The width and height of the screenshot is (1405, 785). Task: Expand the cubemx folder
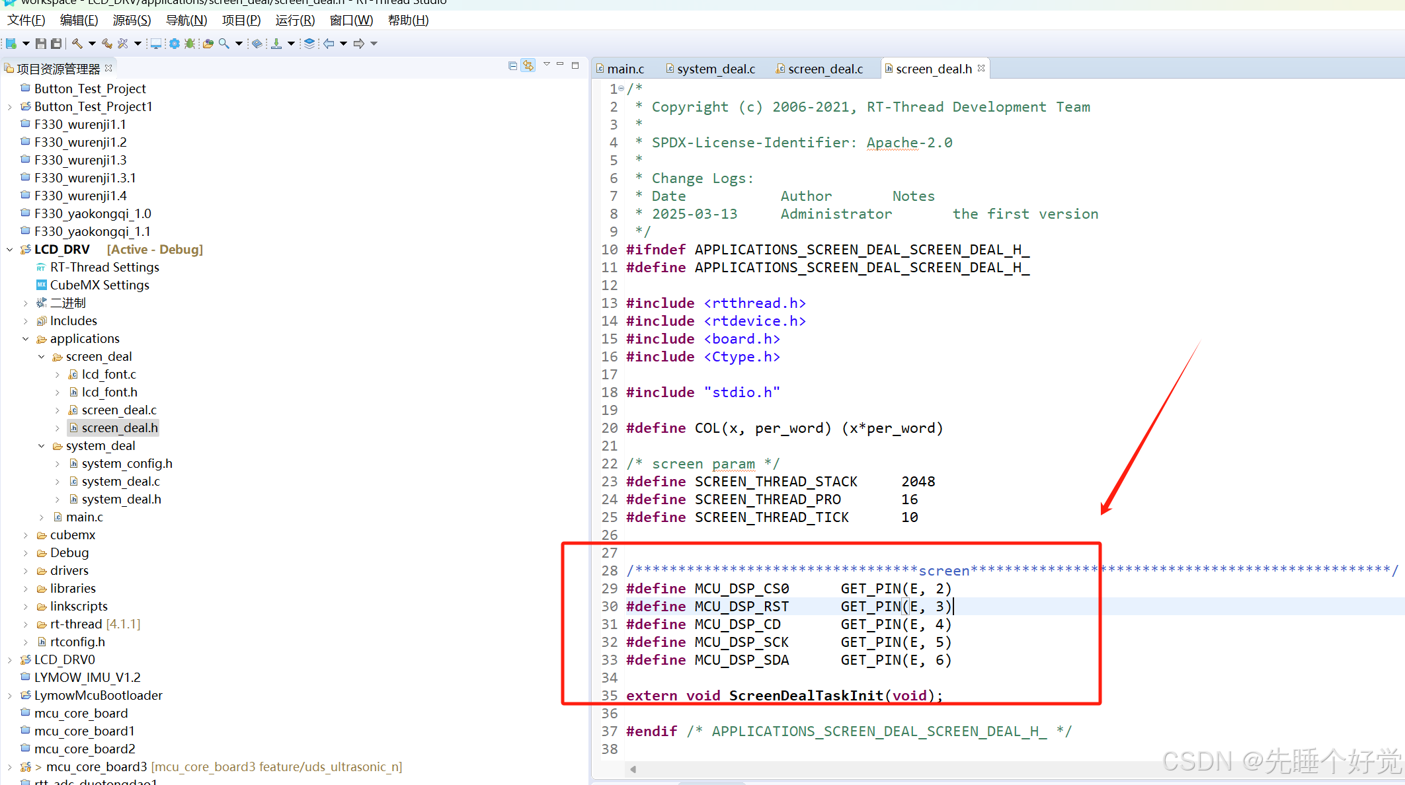[25, 535]
